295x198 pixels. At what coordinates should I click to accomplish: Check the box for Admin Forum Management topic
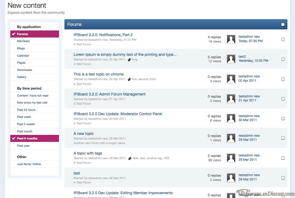point(283,99)
